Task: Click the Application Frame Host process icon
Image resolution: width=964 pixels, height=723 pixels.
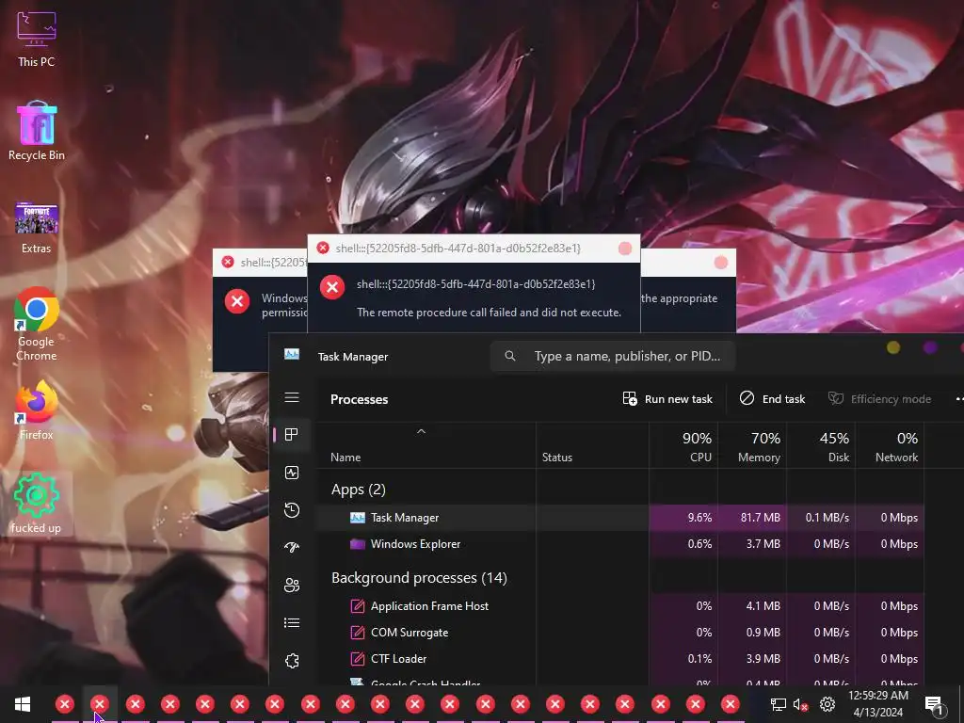Action: click(357, 606)
